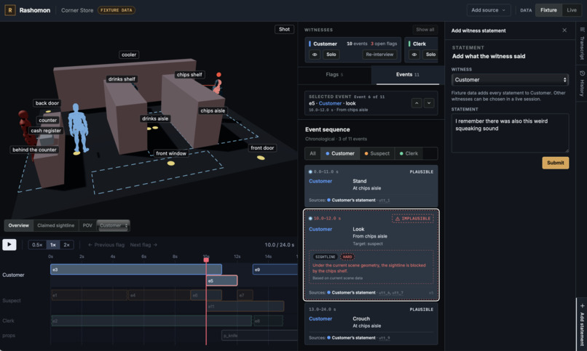The height and width of the screenshot is (351, 587).
Task: Click Re-interview for Customer
Action: (379, 55)
